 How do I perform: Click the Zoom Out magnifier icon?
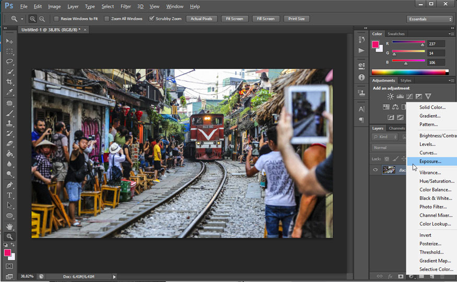[42, 19]
